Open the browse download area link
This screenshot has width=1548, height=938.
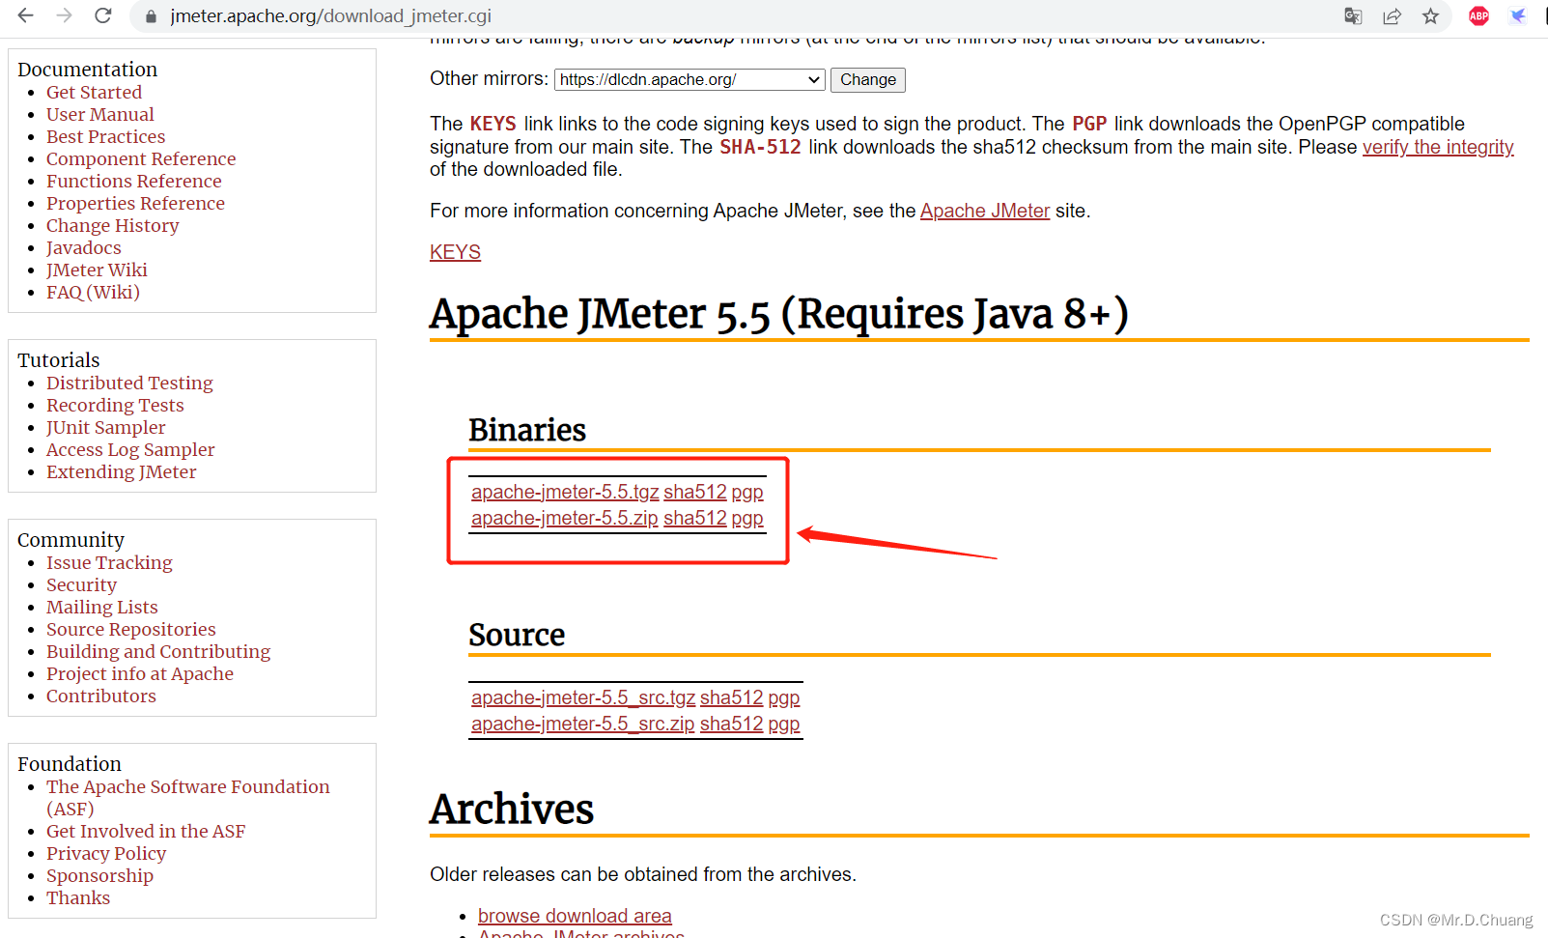(575, 916)
